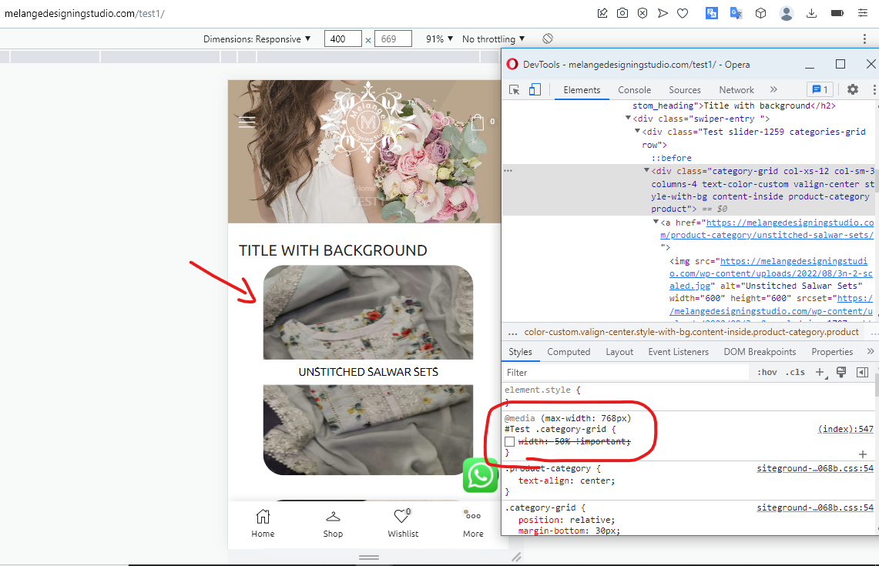Open the Properties tab
The height and width of the screenshot is (566, 879).
(x=832, y=351)
